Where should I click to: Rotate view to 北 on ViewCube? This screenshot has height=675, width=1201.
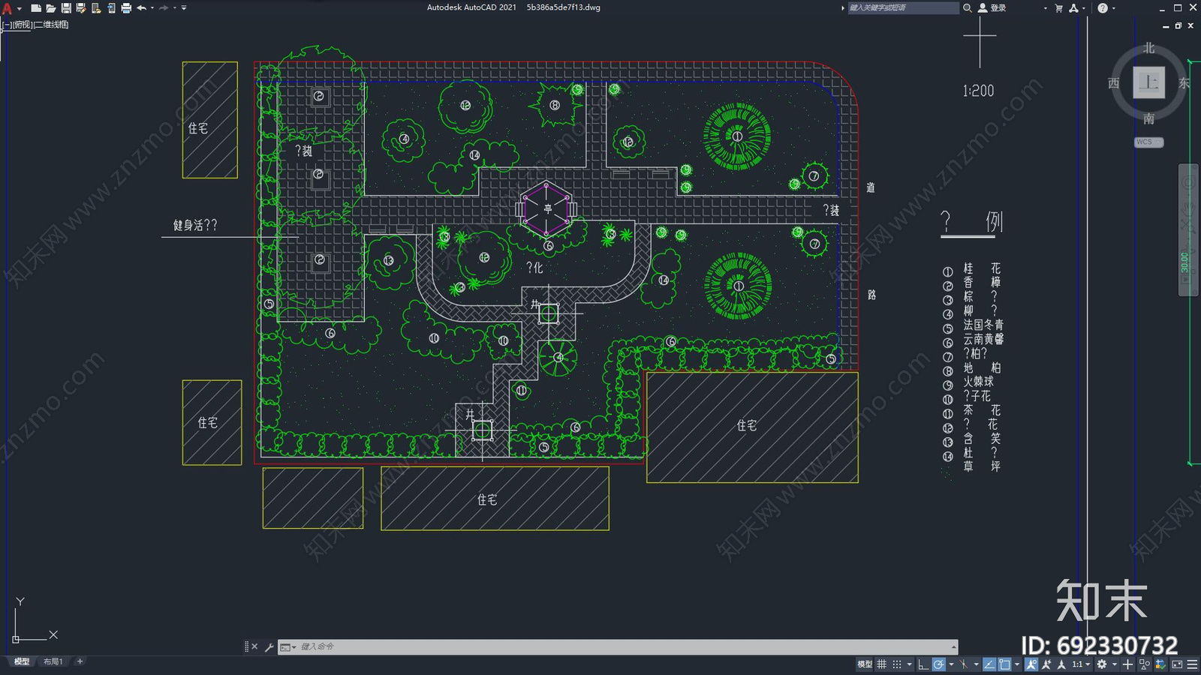click(x=1148, y=48)
